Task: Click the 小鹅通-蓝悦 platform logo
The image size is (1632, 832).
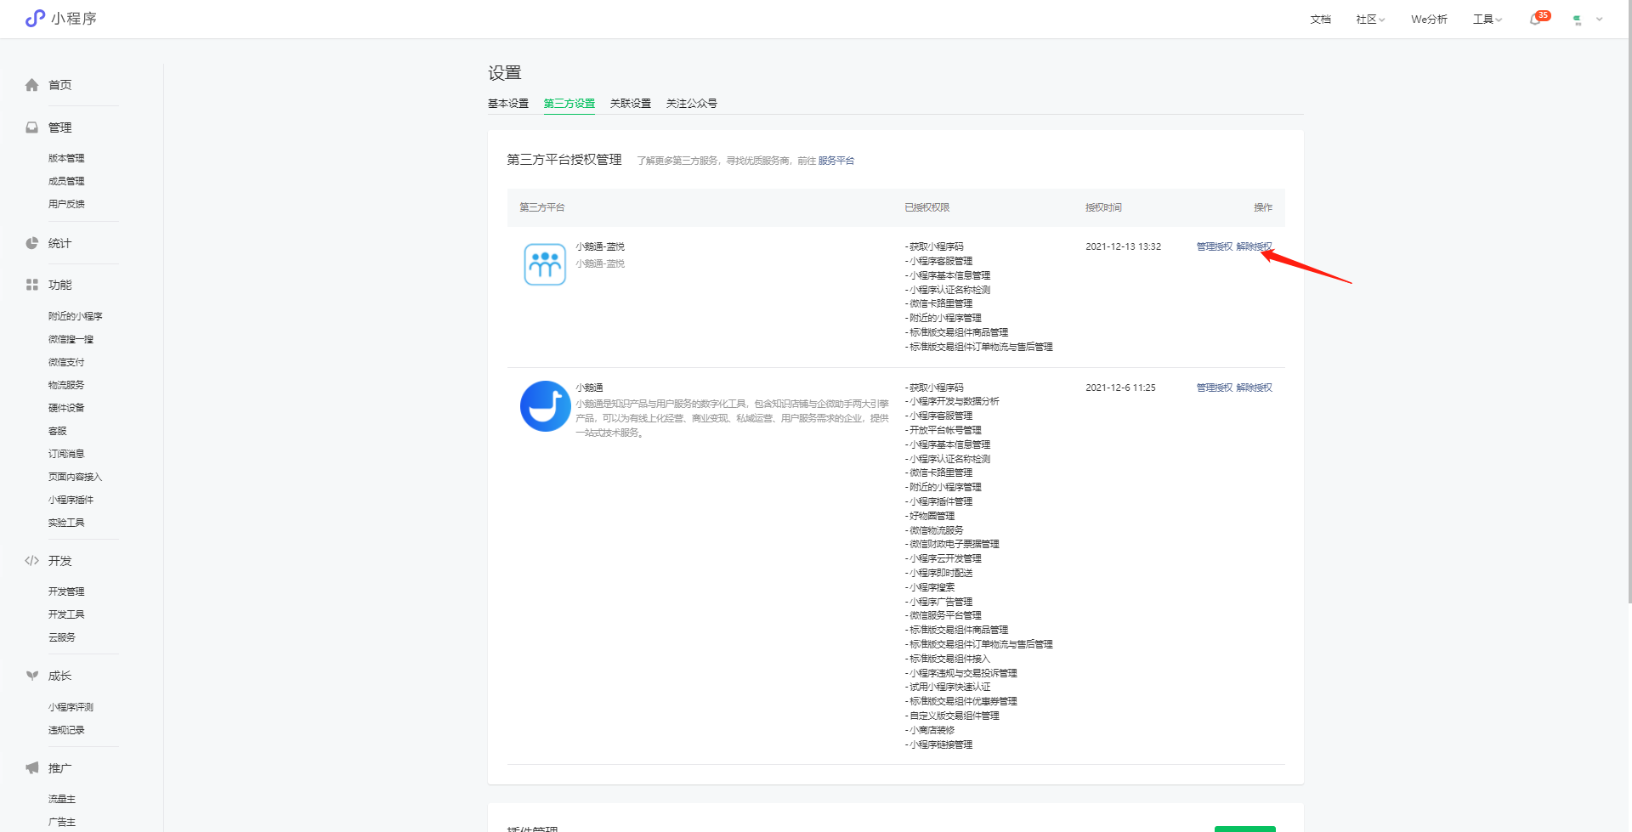Action: point(545,264)
